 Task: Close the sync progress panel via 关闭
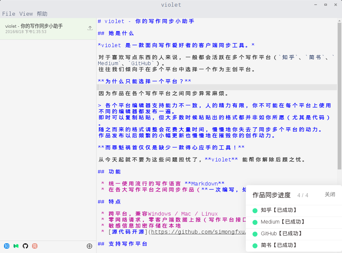(x=330, y=194)
